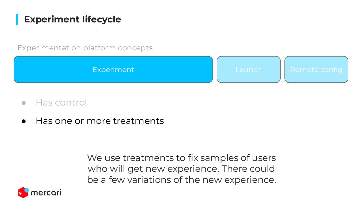Click the Has one or more treatments bullet
The width and height of the screenshot is (363, 204).
point(100,121)
